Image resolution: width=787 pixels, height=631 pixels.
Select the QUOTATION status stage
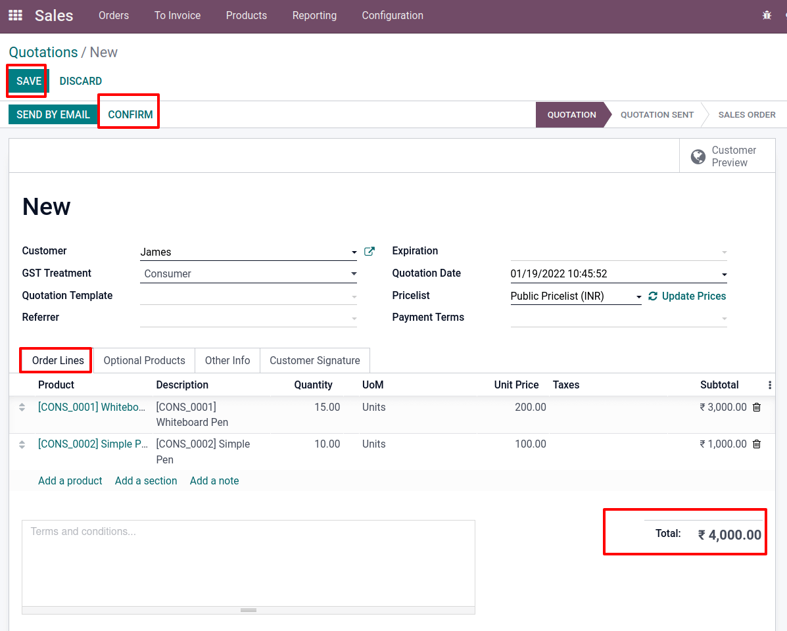click(x=572, y=114)
